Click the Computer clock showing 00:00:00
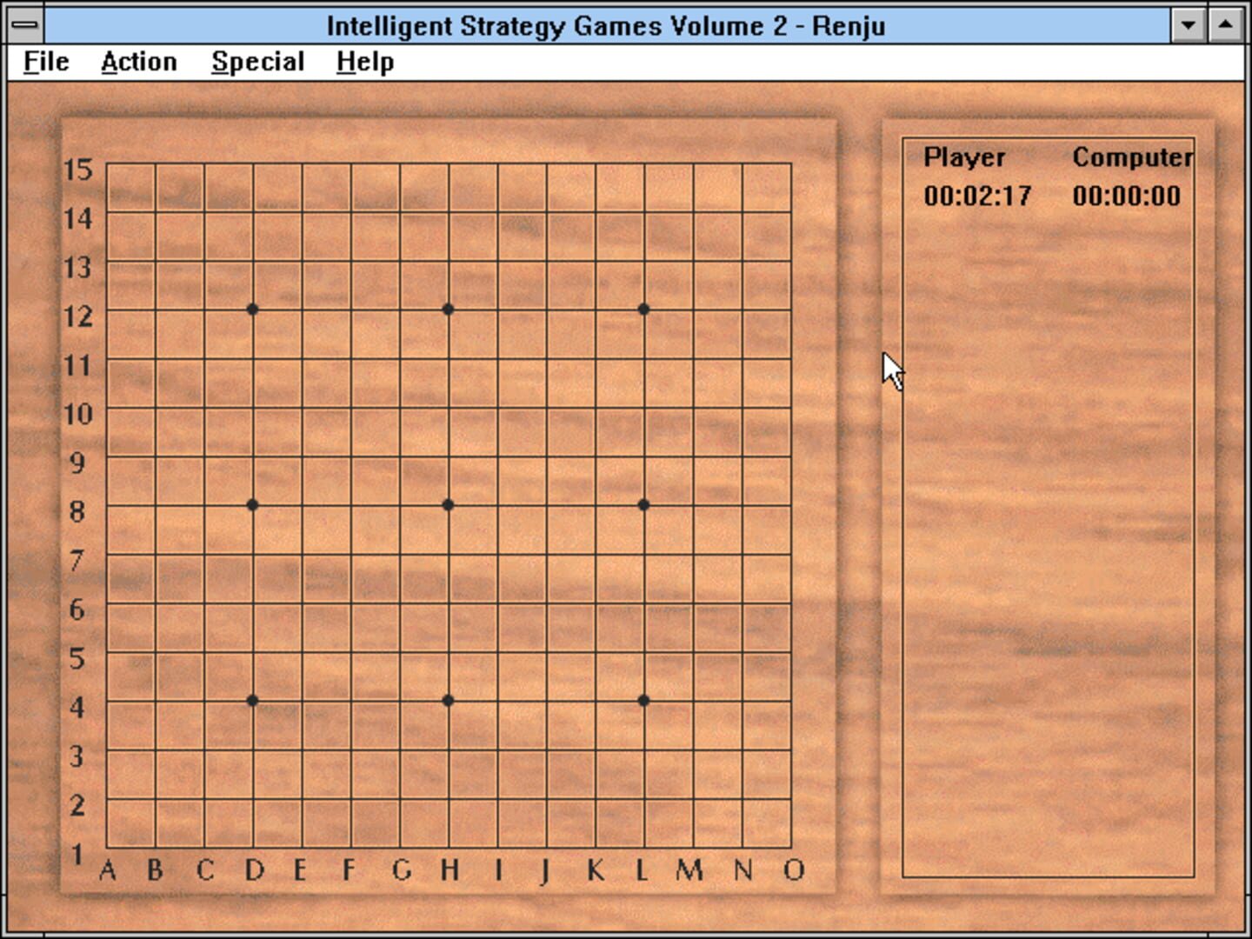 [x=1128, y=196]
